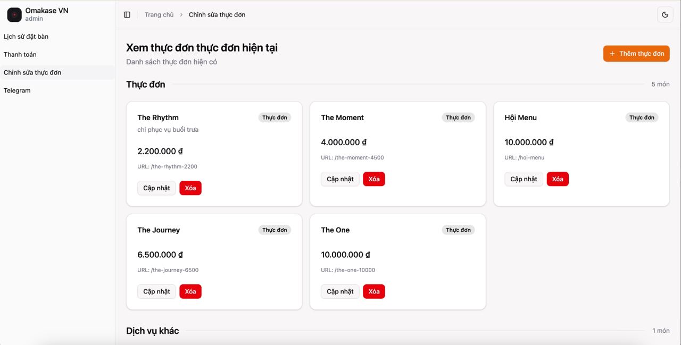
Task: Click Dịch vụ khác section heading
Action: [x=153, y=331]
